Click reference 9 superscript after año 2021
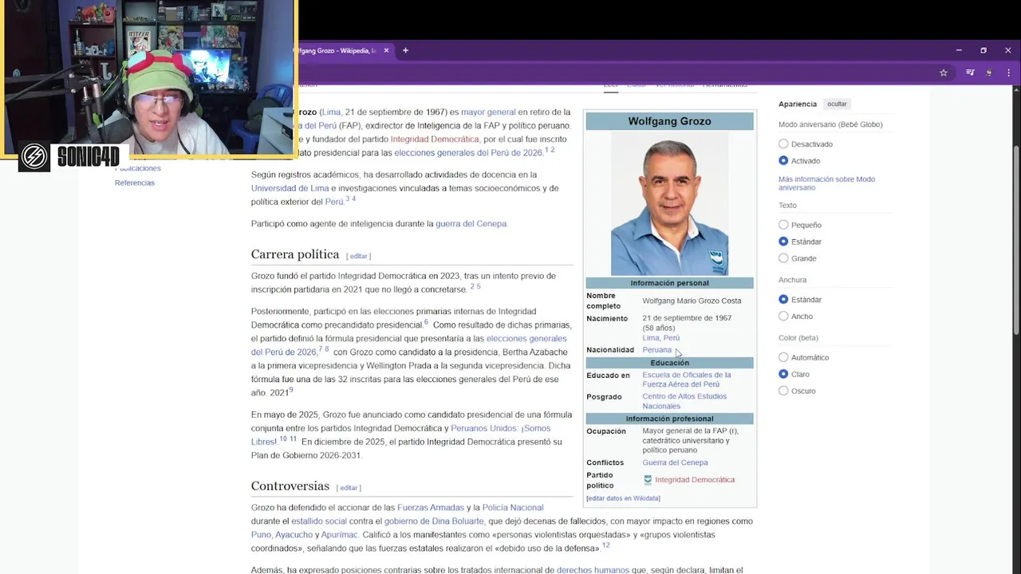This screenshot has width=1021, height=574. [291, 390]
